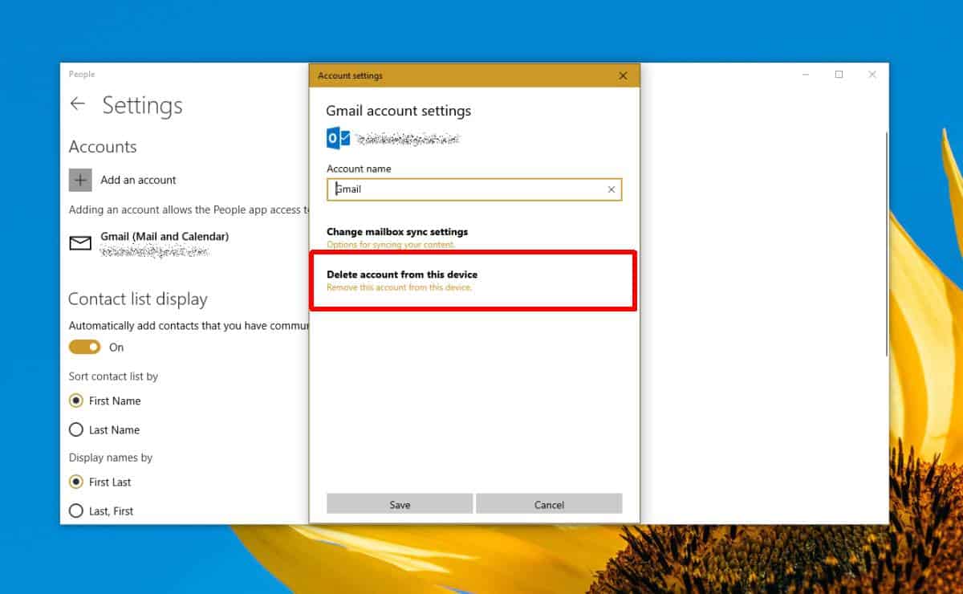The image size is (963, 594).
Task: Click the Account settings title bar text
Action: point(350,75)
